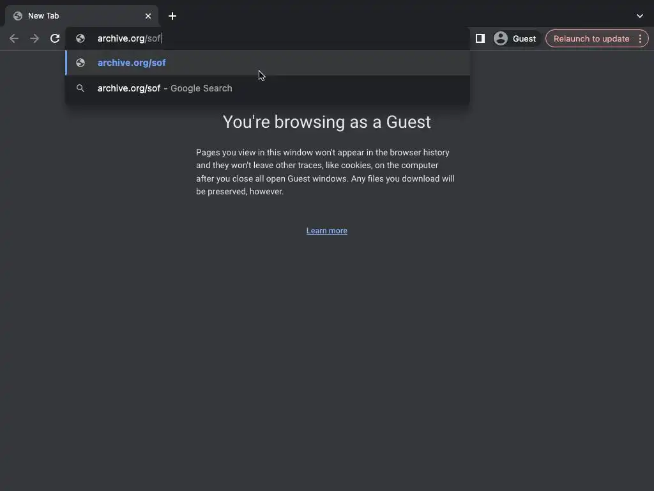Reload the current page
Viewport: 654px width, 491px height.
tap(55, 38)
